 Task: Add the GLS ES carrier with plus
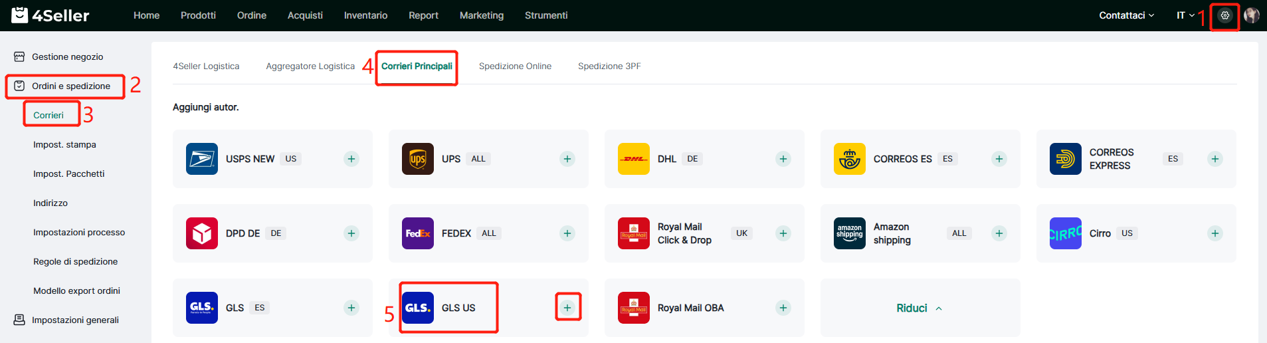pos(351,308)
